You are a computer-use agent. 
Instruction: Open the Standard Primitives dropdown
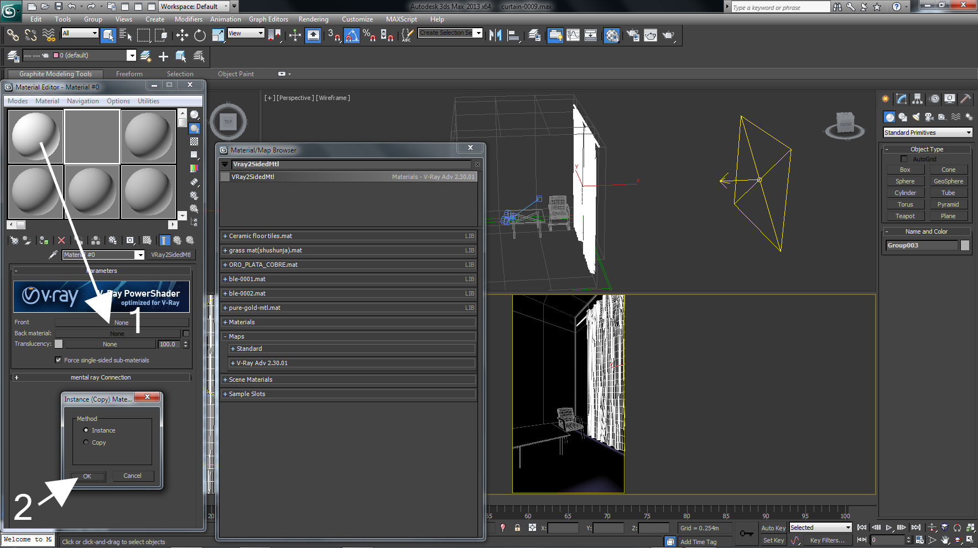[928, 133]
